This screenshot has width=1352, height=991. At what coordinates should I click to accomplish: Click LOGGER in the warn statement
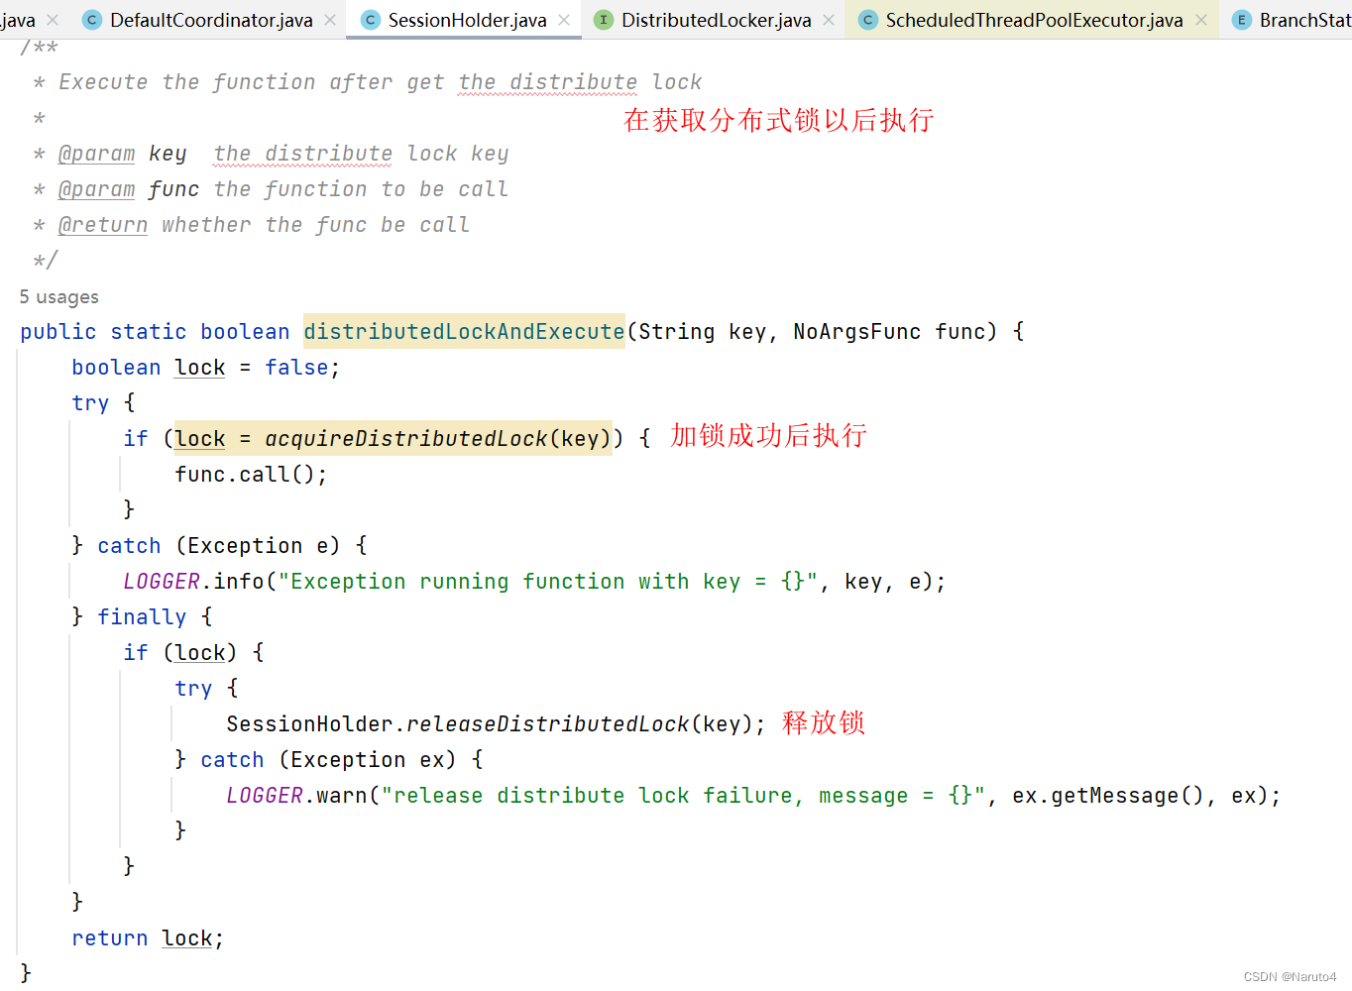(x=265, y=795)
